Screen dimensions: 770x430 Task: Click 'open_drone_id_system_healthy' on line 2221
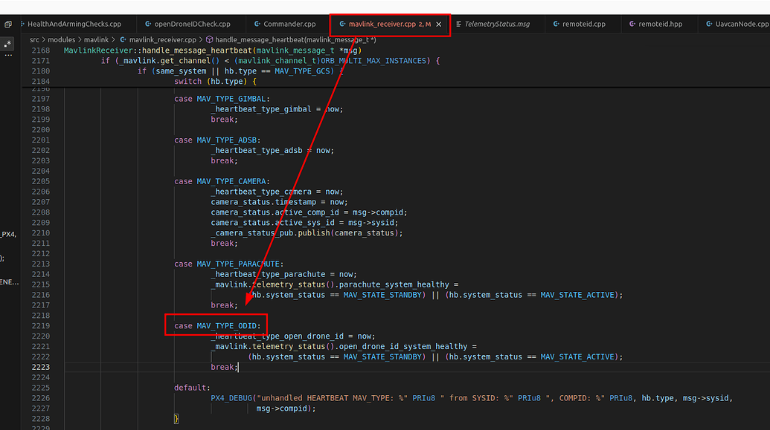tap(403, 346)
